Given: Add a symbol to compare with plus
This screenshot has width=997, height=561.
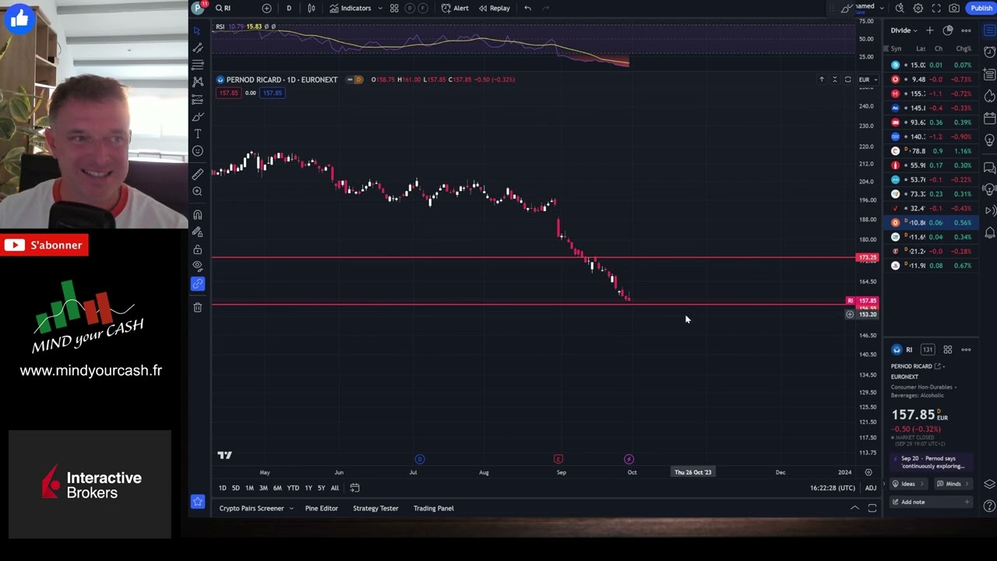Looking at the screenshot, I should [266, 8].
